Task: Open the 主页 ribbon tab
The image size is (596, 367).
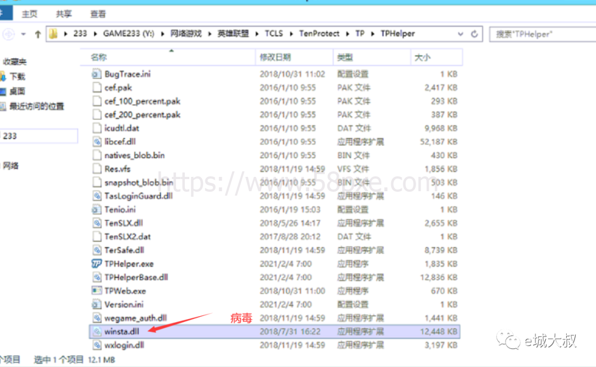Action: [x=30, y=14]
